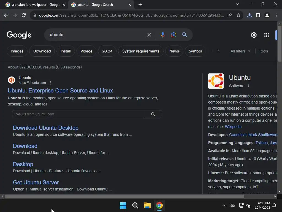282x212 pixels.
Task: Submit search with the magnifier icon
Action: 185,35
